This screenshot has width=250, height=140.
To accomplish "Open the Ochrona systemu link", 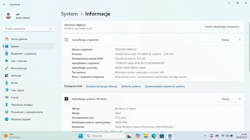I will coord(131,86).
